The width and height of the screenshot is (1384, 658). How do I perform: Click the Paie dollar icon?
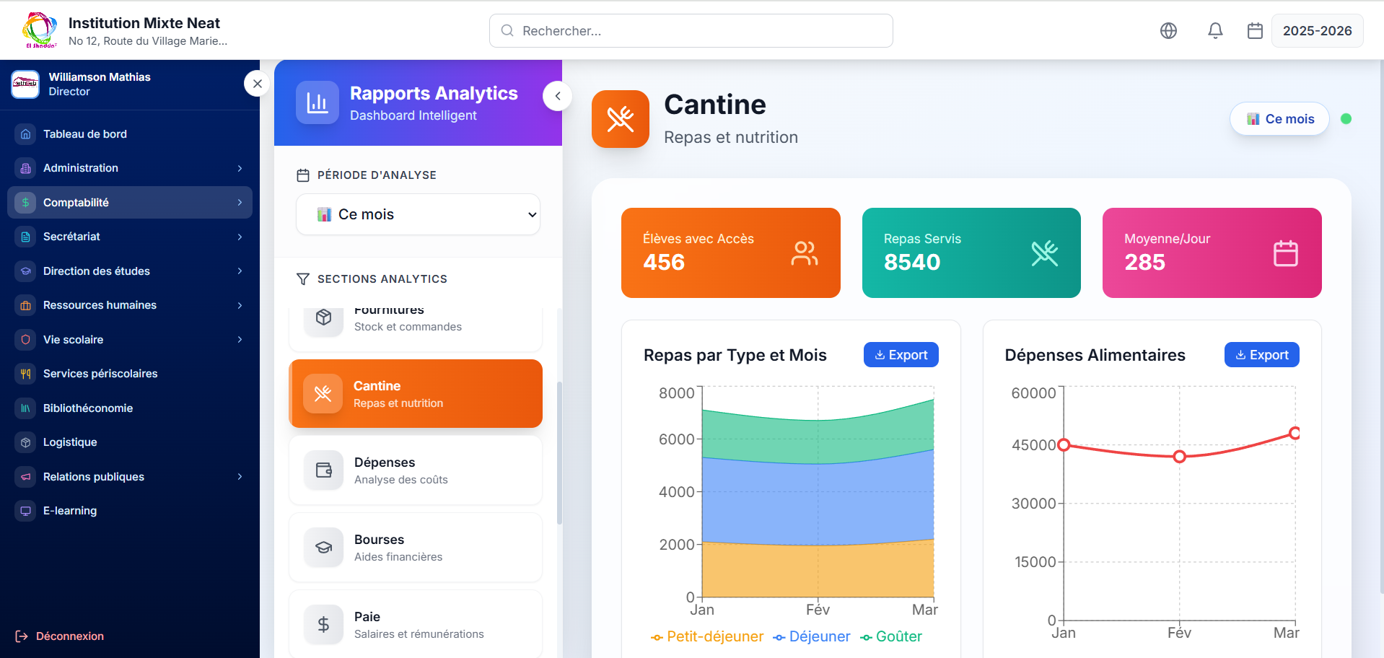(323, 625)
